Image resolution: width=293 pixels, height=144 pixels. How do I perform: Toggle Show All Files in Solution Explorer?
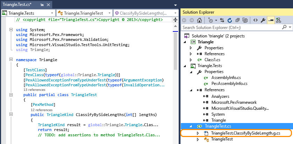point(245,20)
